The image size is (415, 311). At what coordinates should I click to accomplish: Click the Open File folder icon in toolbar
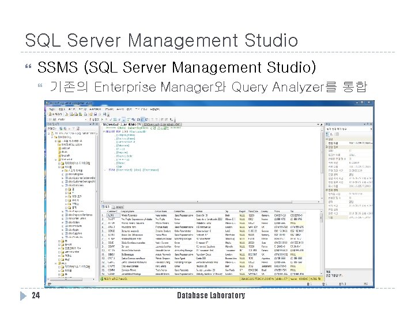click(91, 114)
